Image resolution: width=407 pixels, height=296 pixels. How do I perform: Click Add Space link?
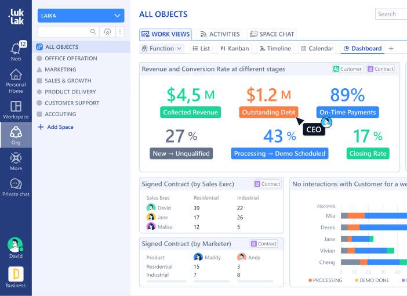coord(55,127)
